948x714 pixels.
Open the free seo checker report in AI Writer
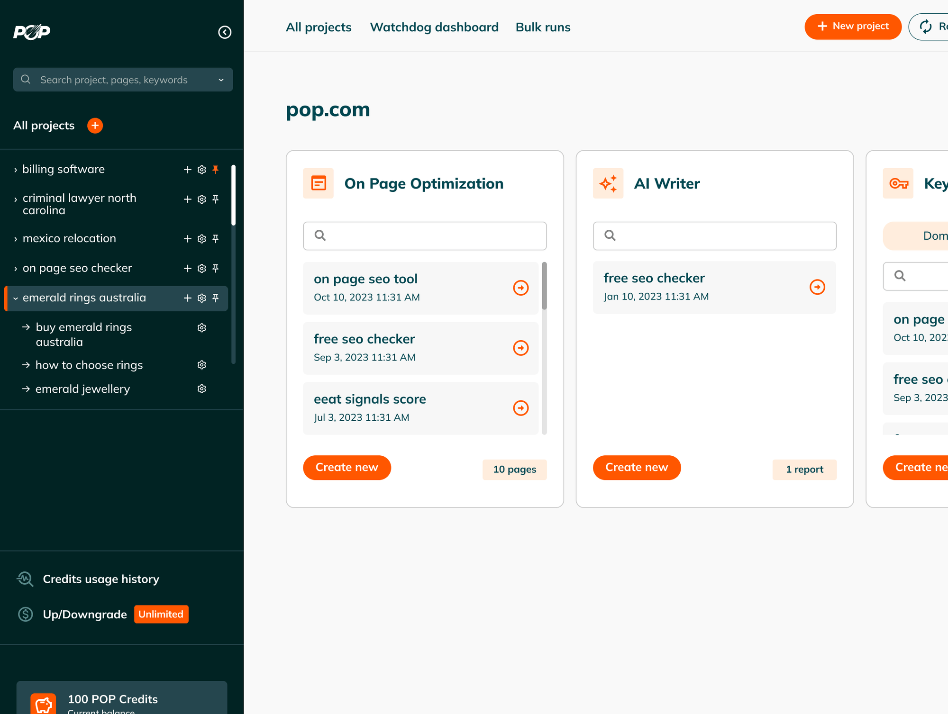tap(817, 287)
